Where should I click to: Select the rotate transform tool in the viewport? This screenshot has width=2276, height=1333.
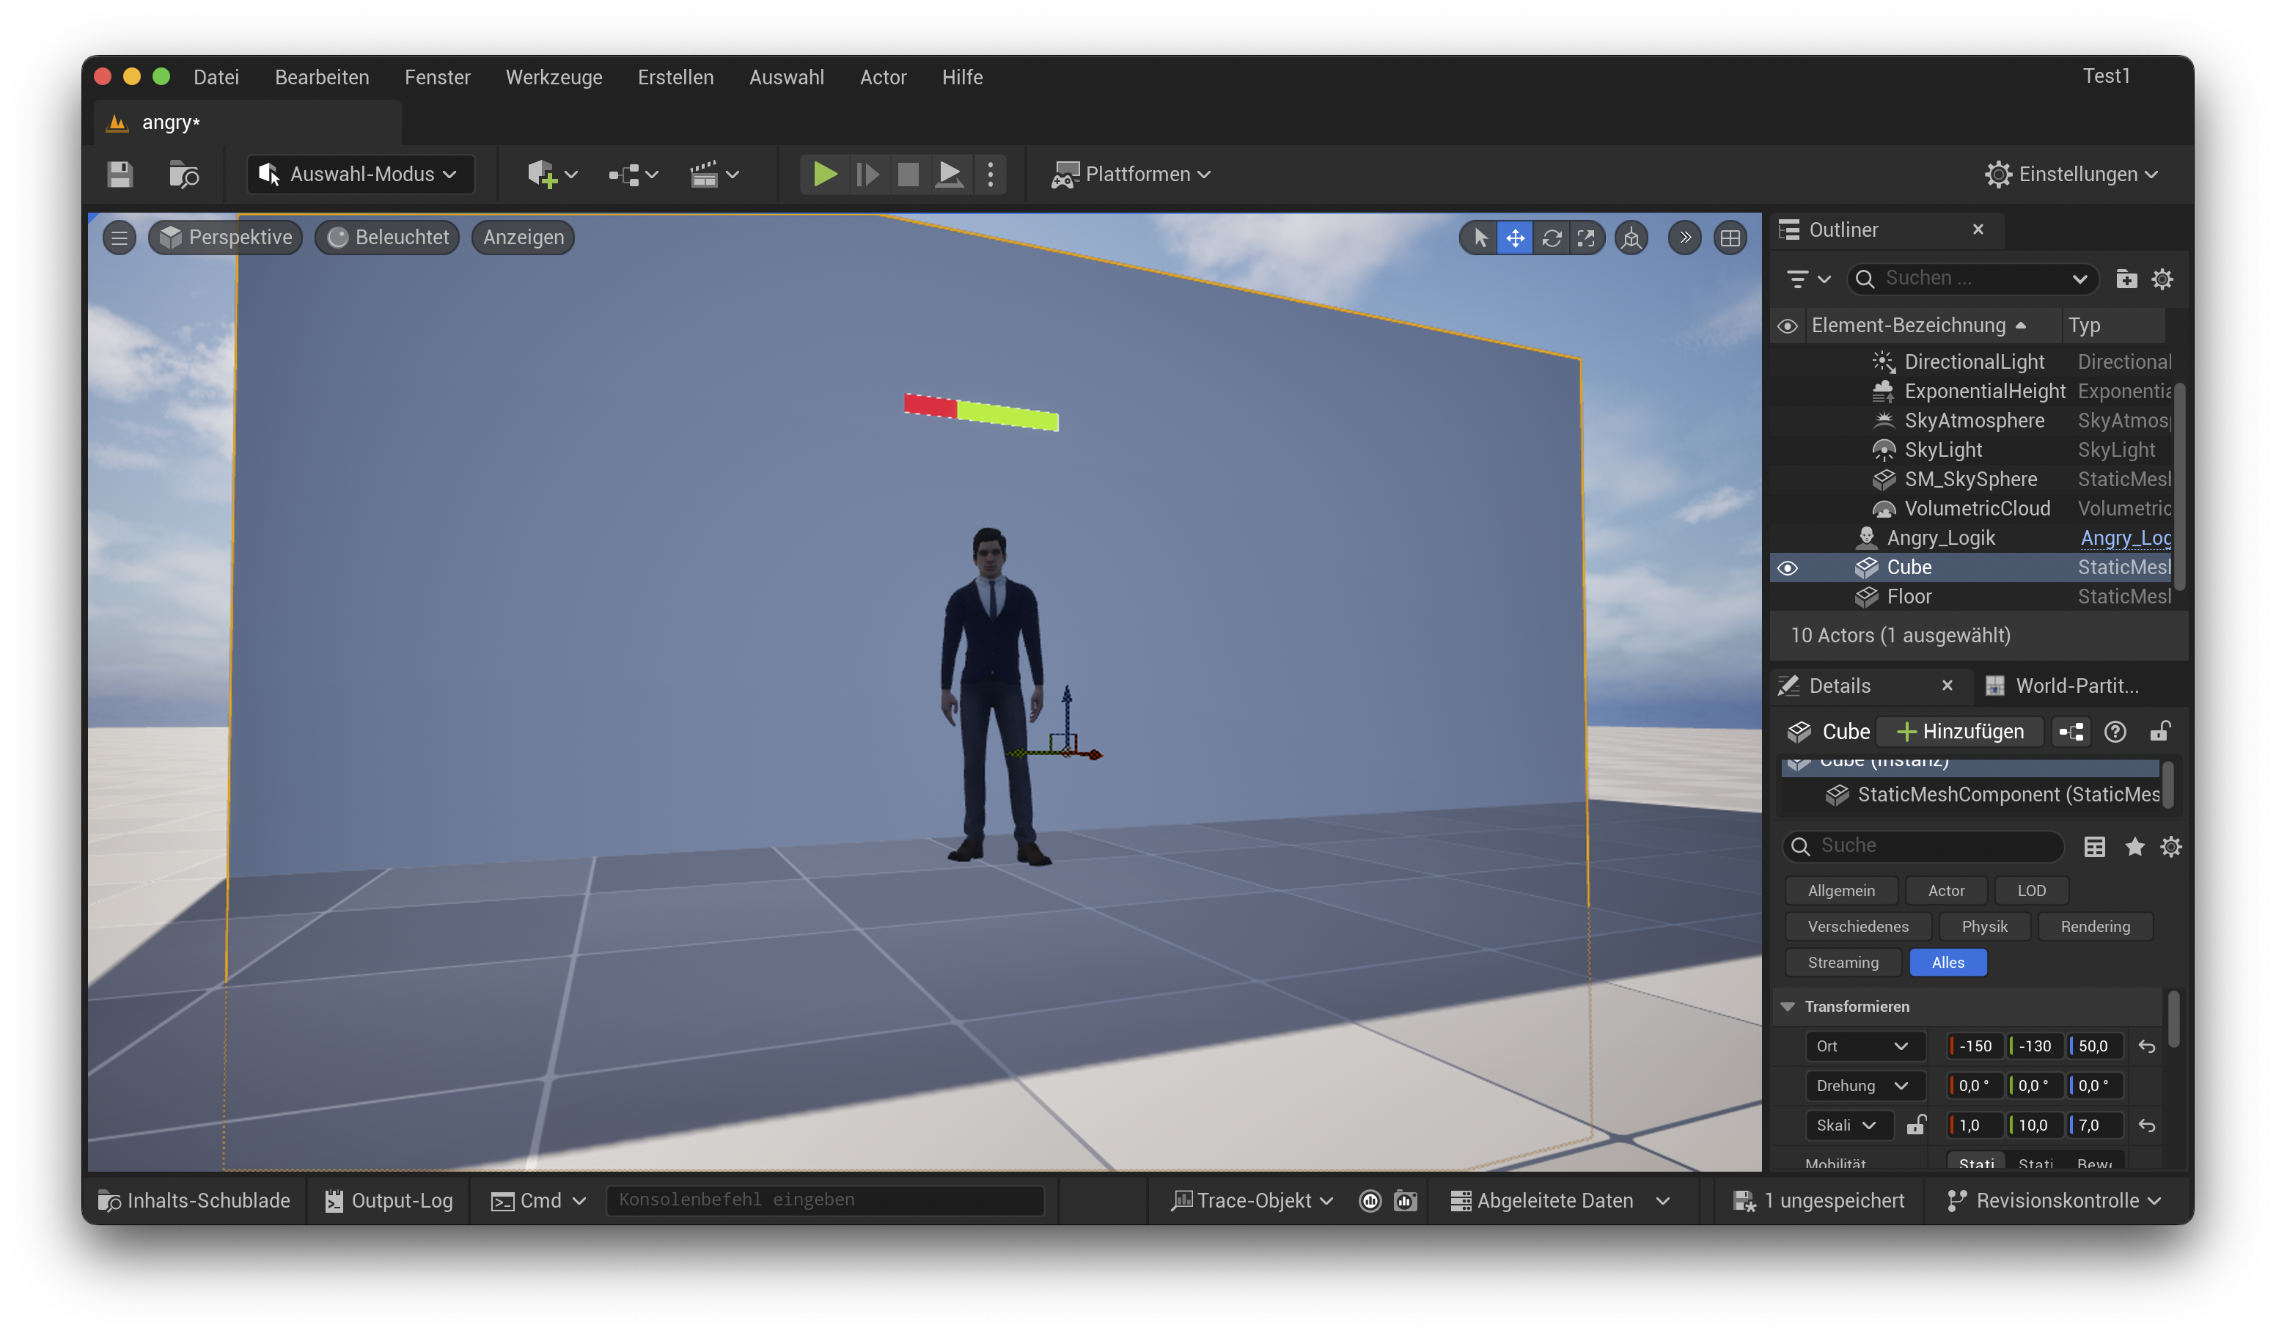tap(1551, 238)
